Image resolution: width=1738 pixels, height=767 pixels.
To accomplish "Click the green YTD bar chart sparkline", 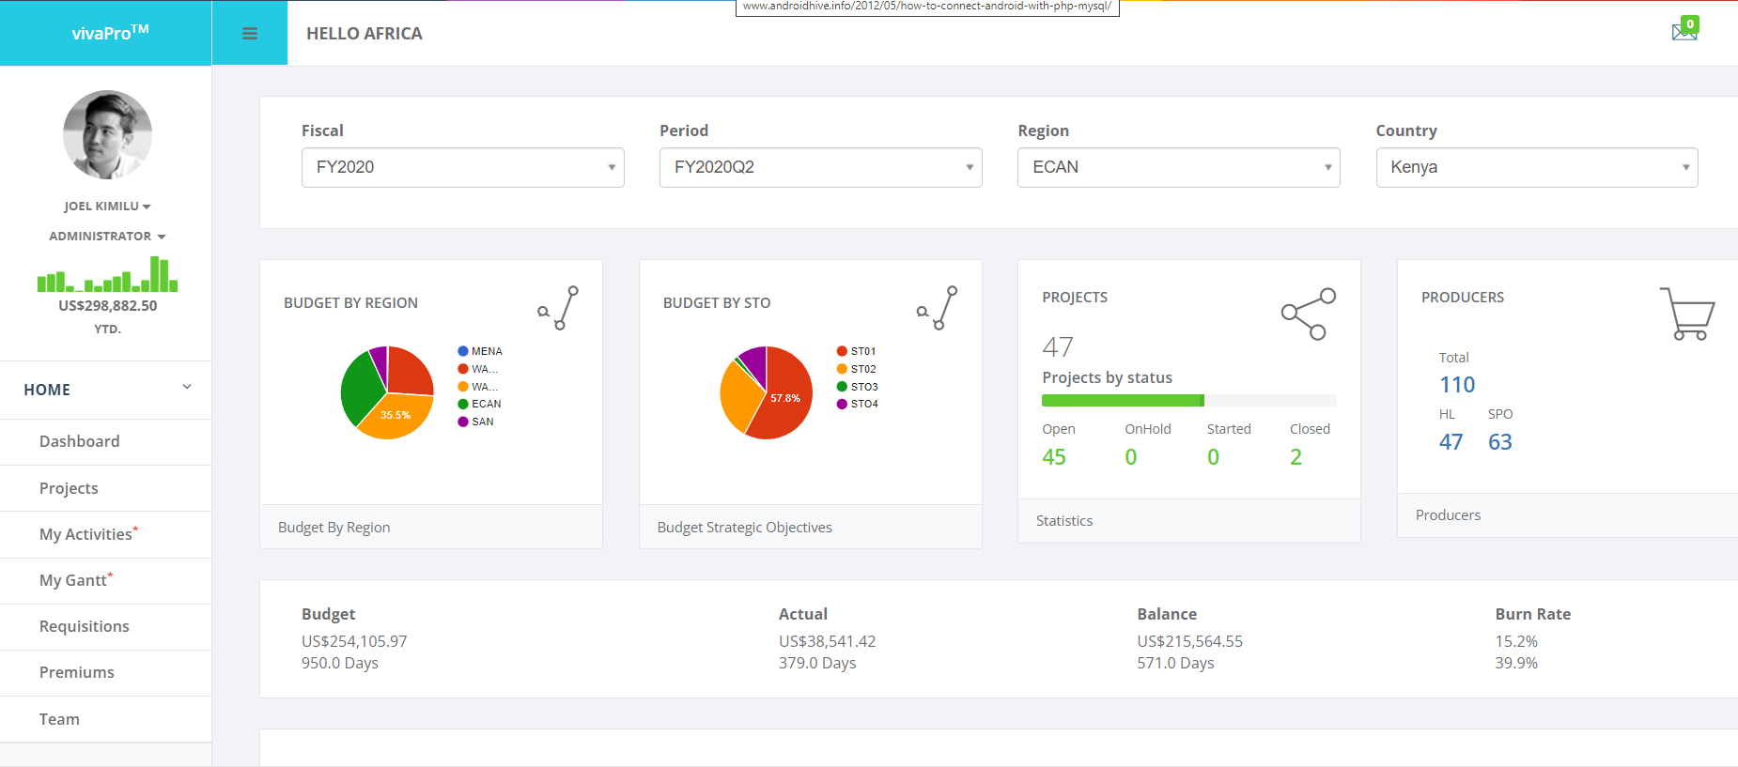I will [x=107, y=275].
